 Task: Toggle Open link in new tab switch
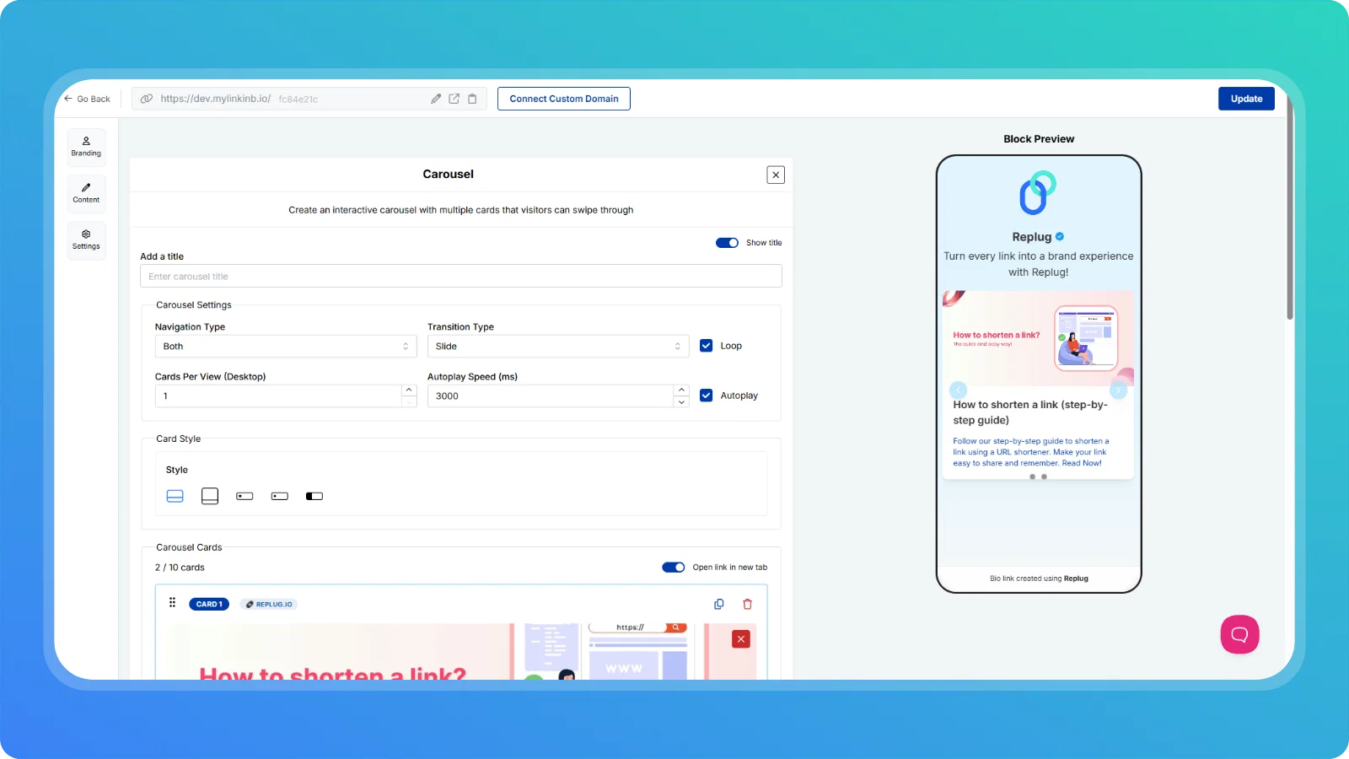point(674,568)
